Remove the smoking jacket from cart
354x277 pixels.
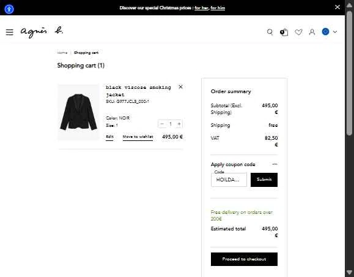(180, 86)
